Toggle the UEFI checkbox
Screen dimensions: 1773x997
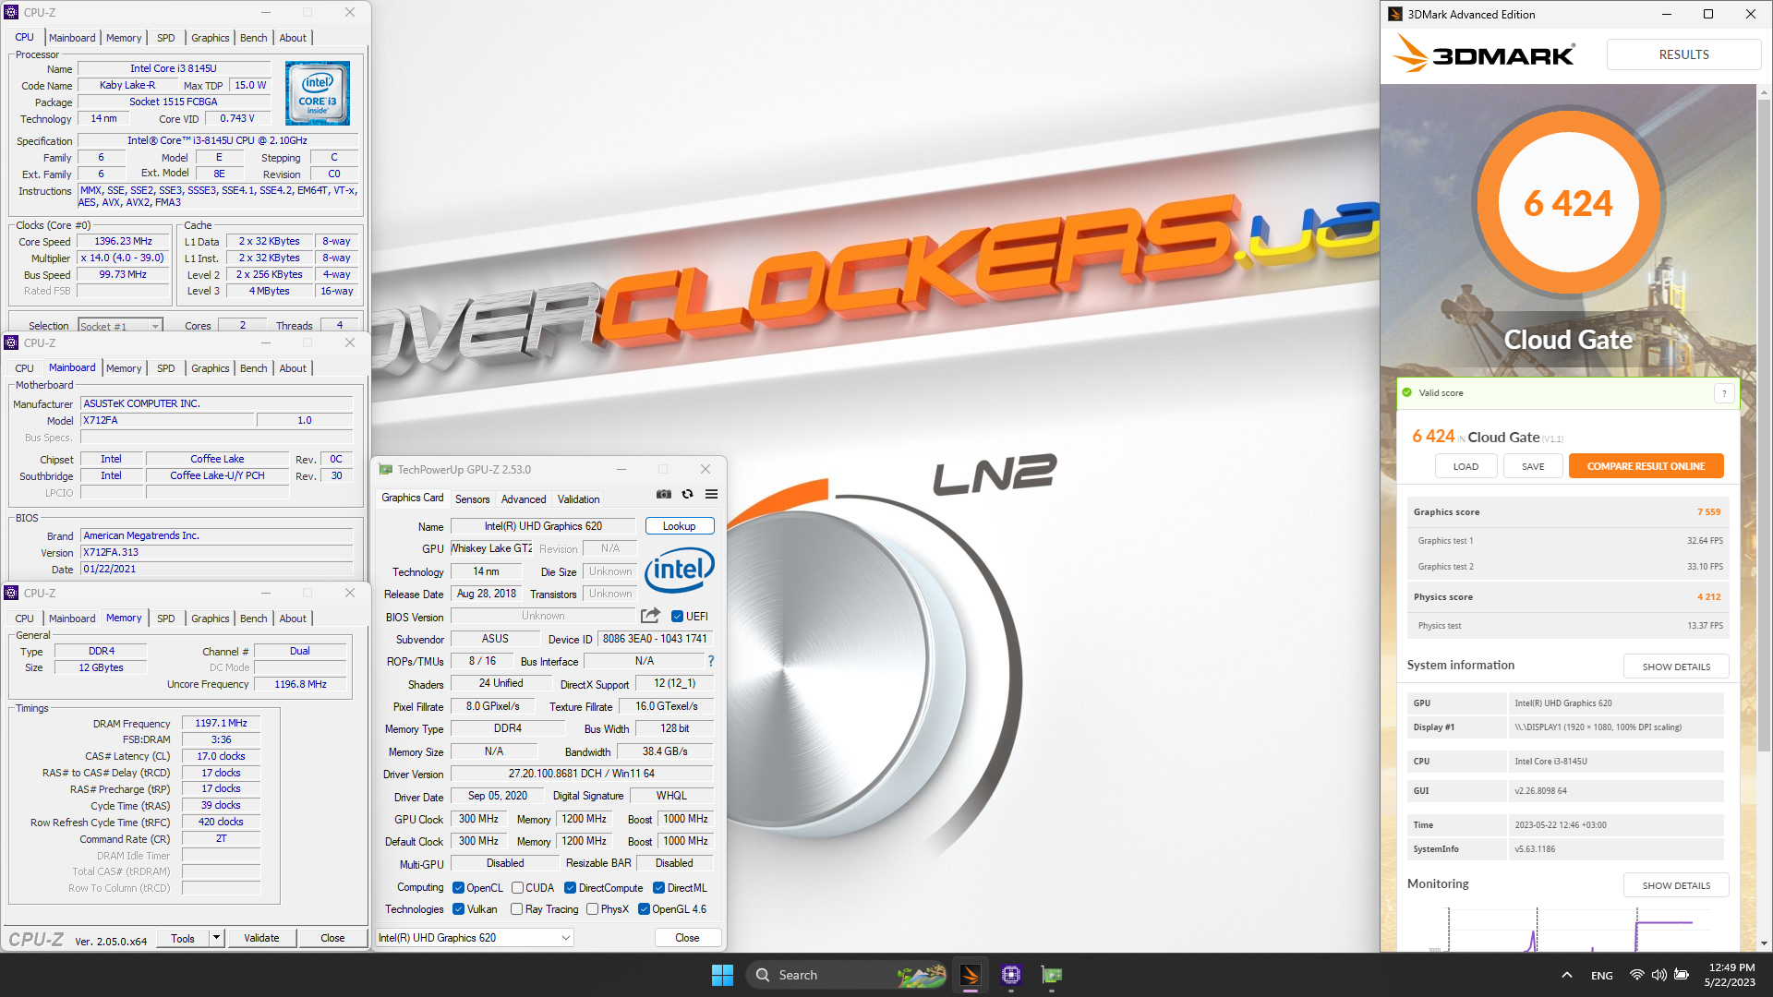(x=677, y=617)
